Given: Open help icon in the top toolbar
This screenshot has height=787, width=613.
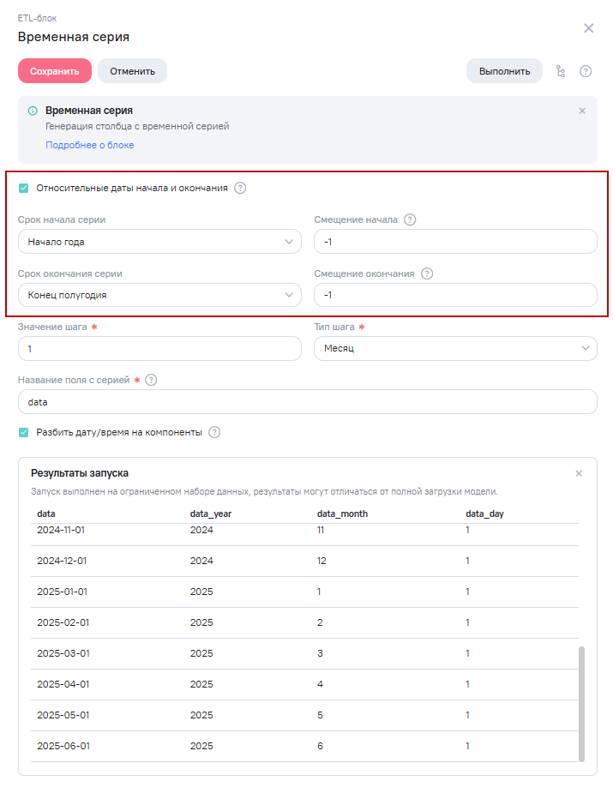Looking at the screenshot, I should [586, 71].
